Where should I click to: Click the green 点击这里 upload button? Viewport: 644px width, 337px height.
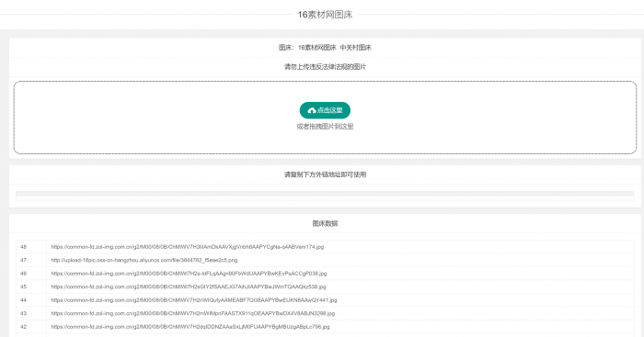click(x=325, y=110)
